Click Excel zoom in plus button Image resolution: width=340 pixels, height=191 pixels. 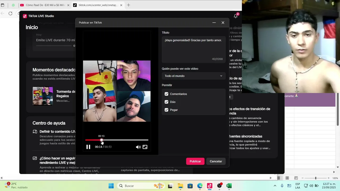[x=329, y=178]
